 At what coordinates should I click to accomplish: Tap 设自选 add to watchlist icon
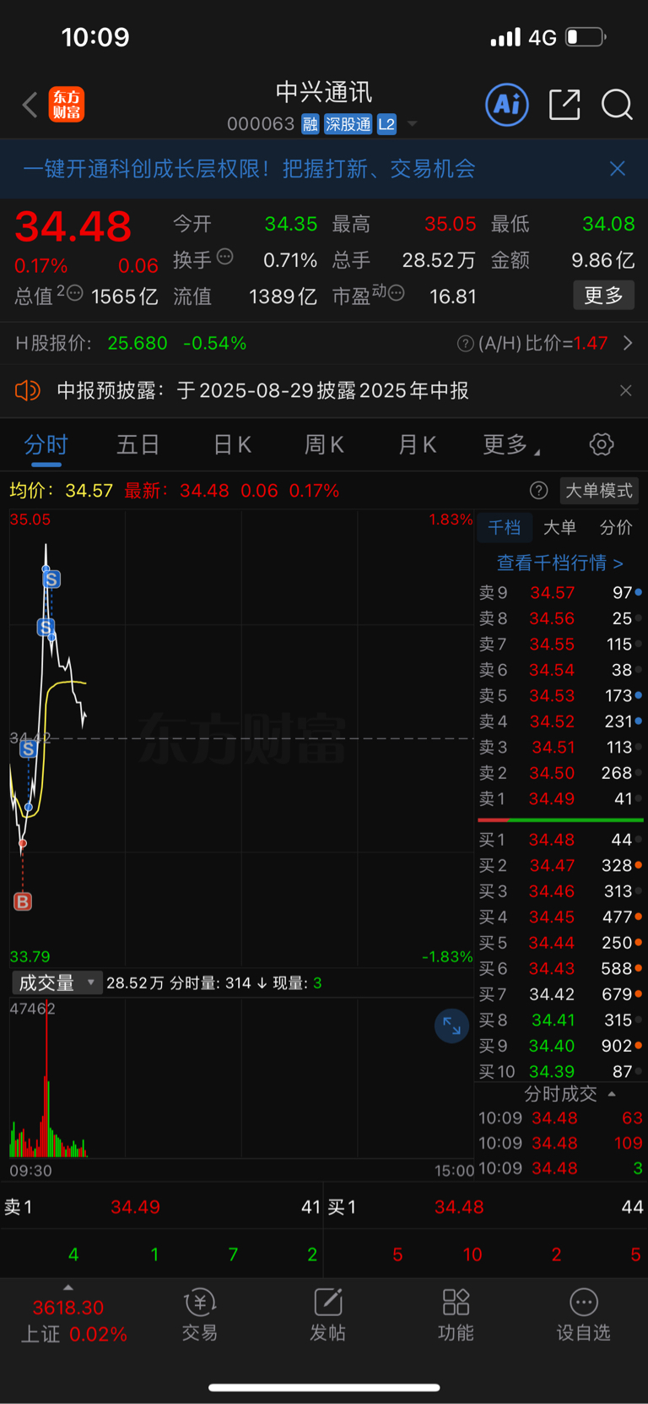point(583,1314)
